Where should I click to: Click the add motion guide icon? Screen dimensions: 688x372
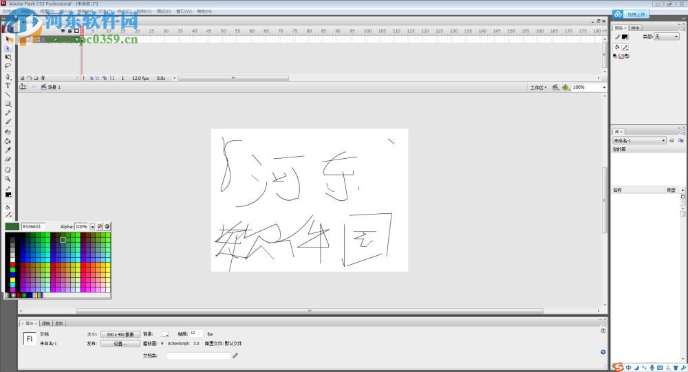coord(30,78)
